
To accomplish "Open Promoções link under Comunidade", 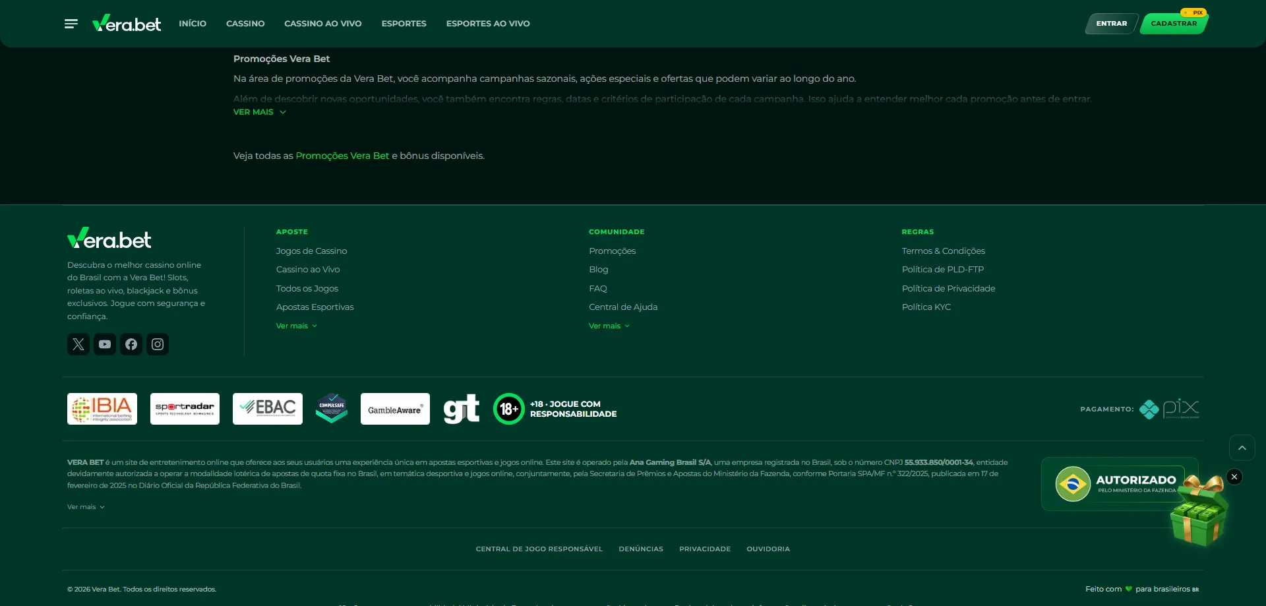I will (x=613, y=251).
